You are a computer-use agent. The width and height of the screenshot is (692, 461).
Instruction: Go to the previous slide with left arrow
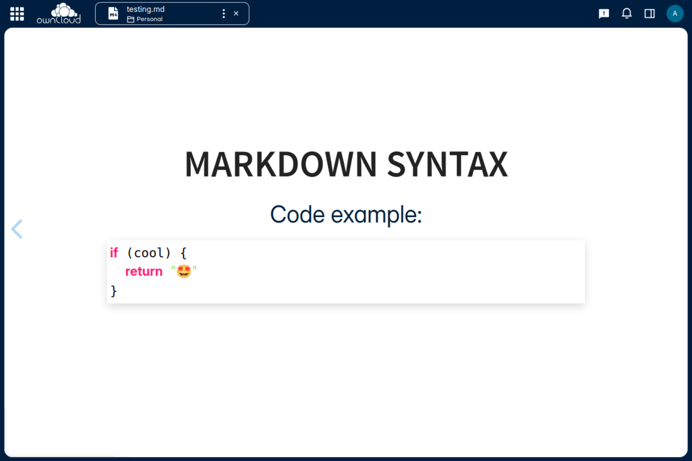[x=17, y=229]
